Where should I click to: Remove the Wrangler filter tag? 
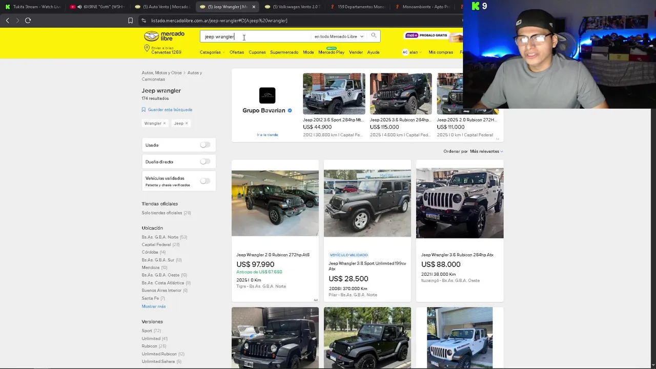pyautogui.click(x=165, y=124)
